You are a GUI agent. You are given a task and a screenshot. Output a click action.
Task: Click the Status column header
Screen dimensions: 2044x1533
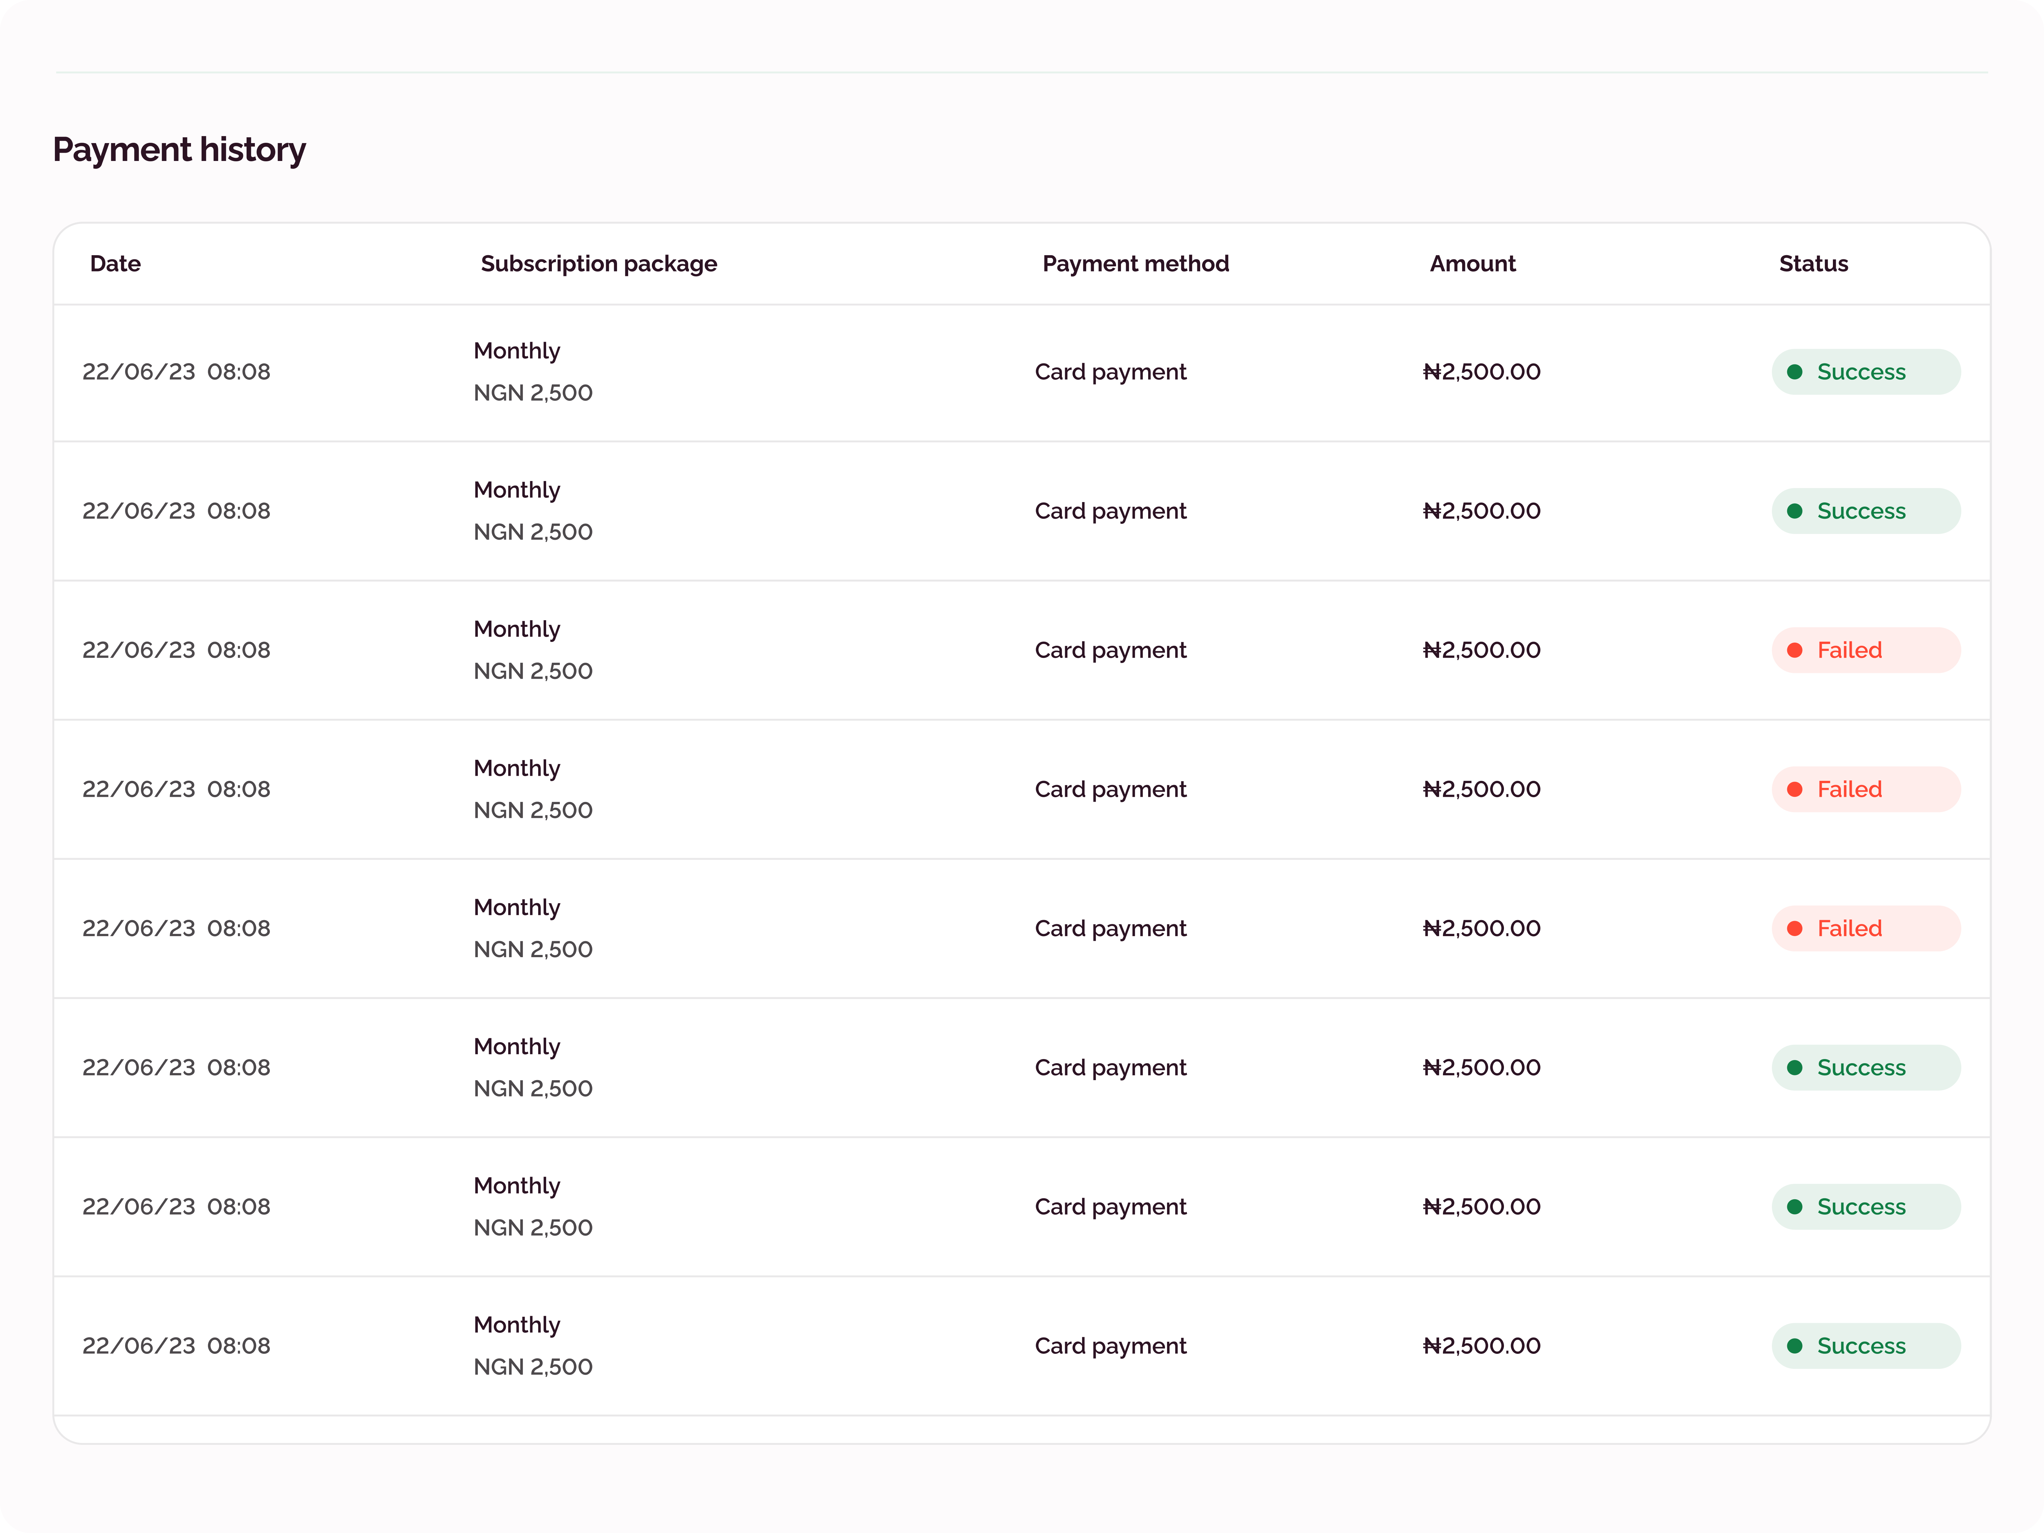(x=1813, y=263)
